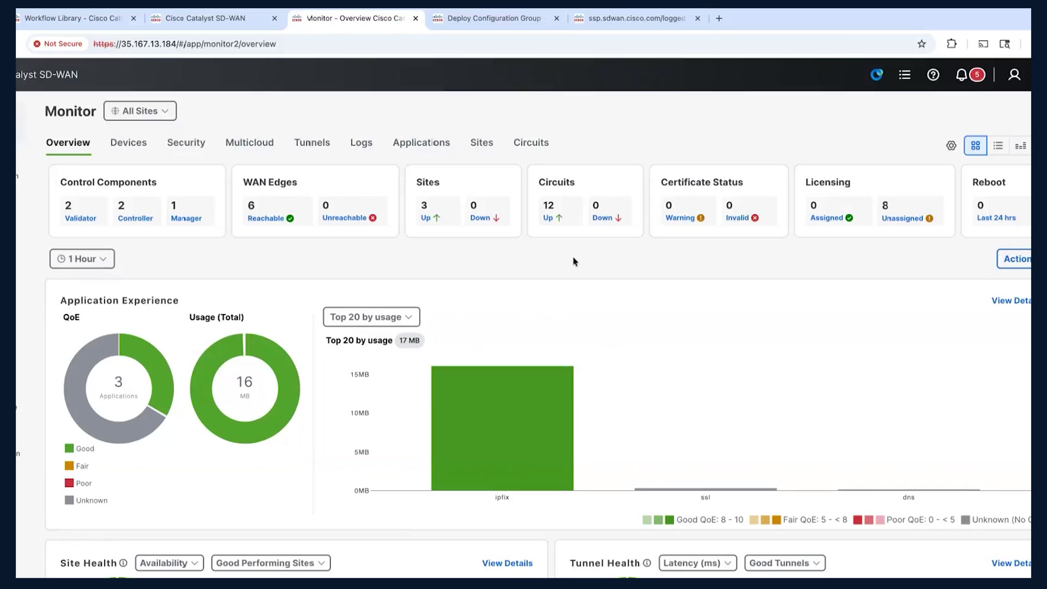Image resolution: width=1047 pixels, height=589 pixels.
Task: Open the task list icon in header
Action: pyautogui.click(x=905, y=75)
